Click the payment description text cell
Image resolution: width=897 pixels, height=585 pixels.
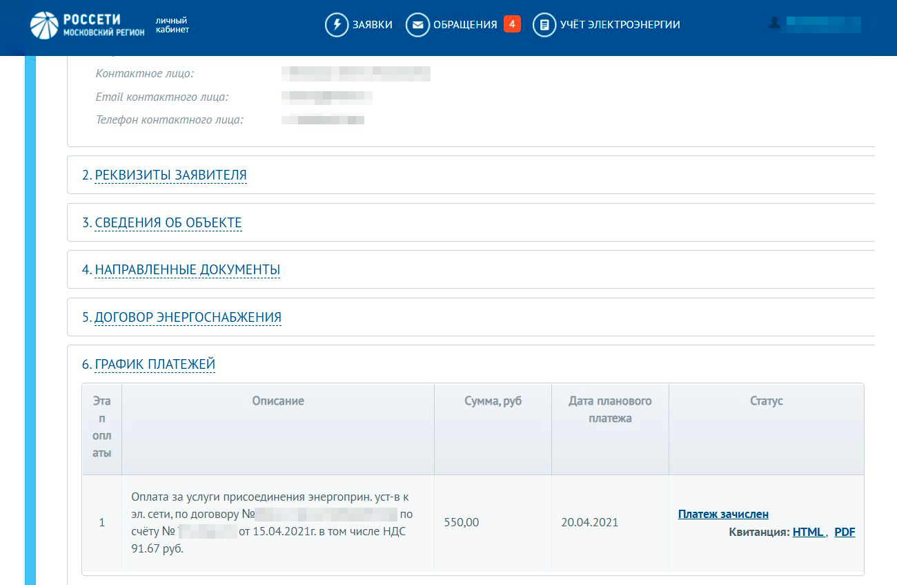point(278,523)
